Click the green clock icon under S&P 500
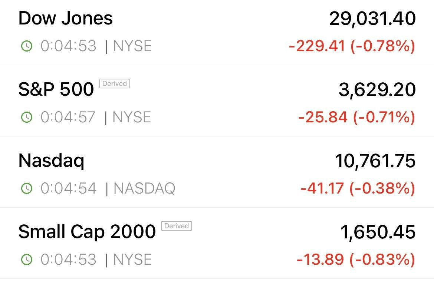 coord(27,117)
